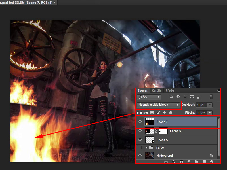Select the Ebene 5 thumbnail
This screenshot has width=227, height=170.
pos(150,140)
